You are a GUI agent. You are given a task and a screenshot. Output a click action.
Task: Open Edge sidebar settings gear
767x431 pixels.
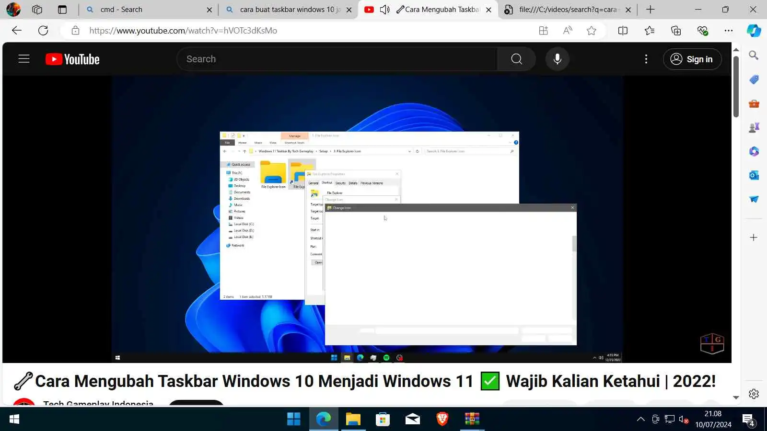tap(754, 394)
